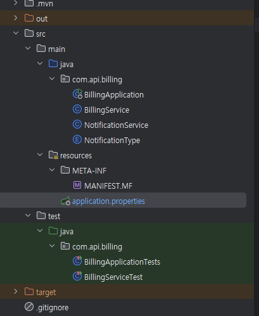
Task: Click the main com.api.billing package icon
Action: [x=65, y=79]
